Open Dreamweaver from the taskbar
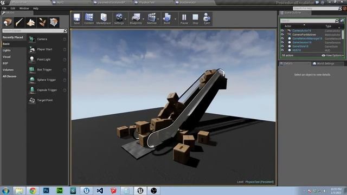The width and height of the screenshot is (347, 195). (x=60, y=191)
